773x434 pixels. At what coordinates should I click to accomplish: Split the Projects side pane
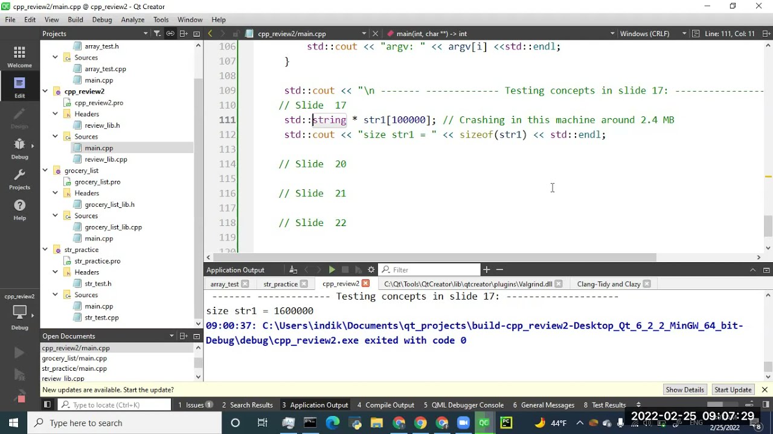point(184,34)
